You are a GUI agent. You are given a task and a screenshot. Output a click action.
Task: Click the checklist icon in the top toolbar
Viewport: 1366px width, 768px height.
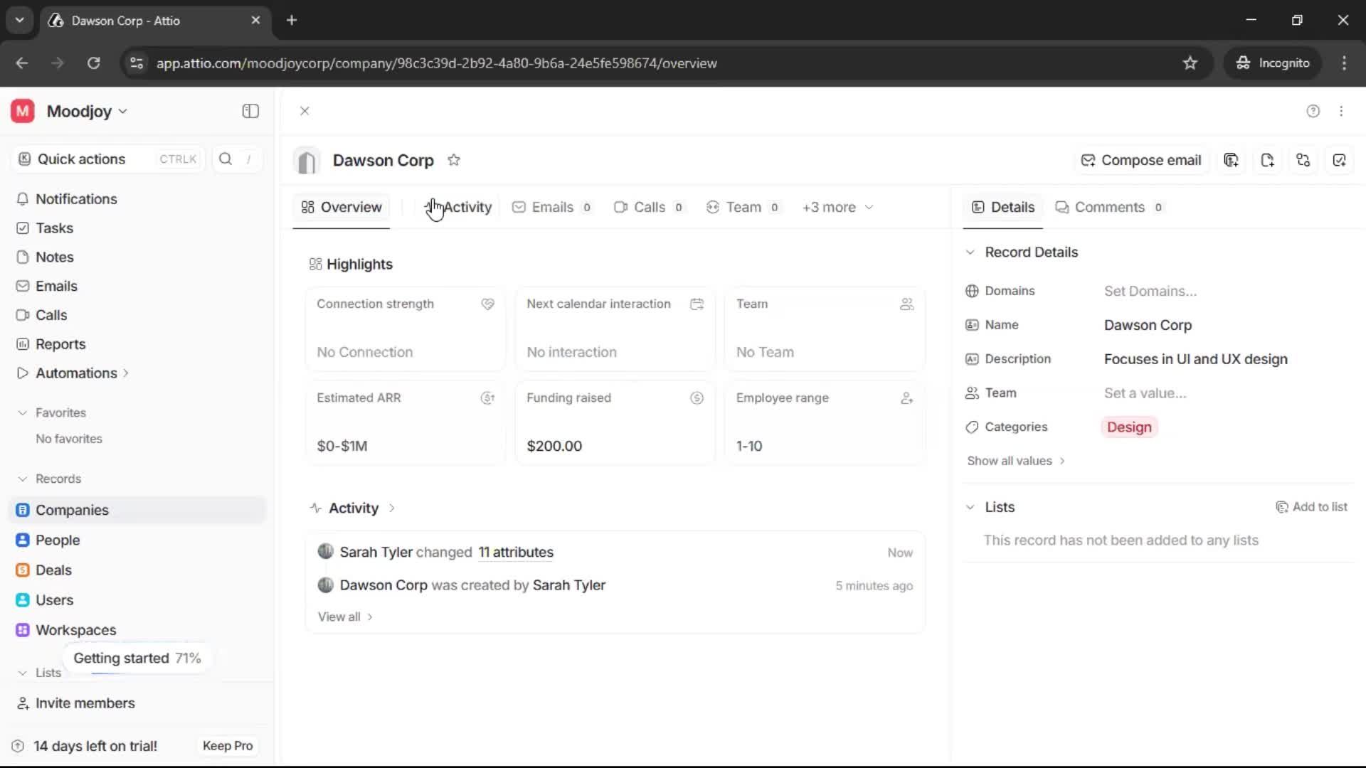pyautogui.click(x=1340, y=160)
